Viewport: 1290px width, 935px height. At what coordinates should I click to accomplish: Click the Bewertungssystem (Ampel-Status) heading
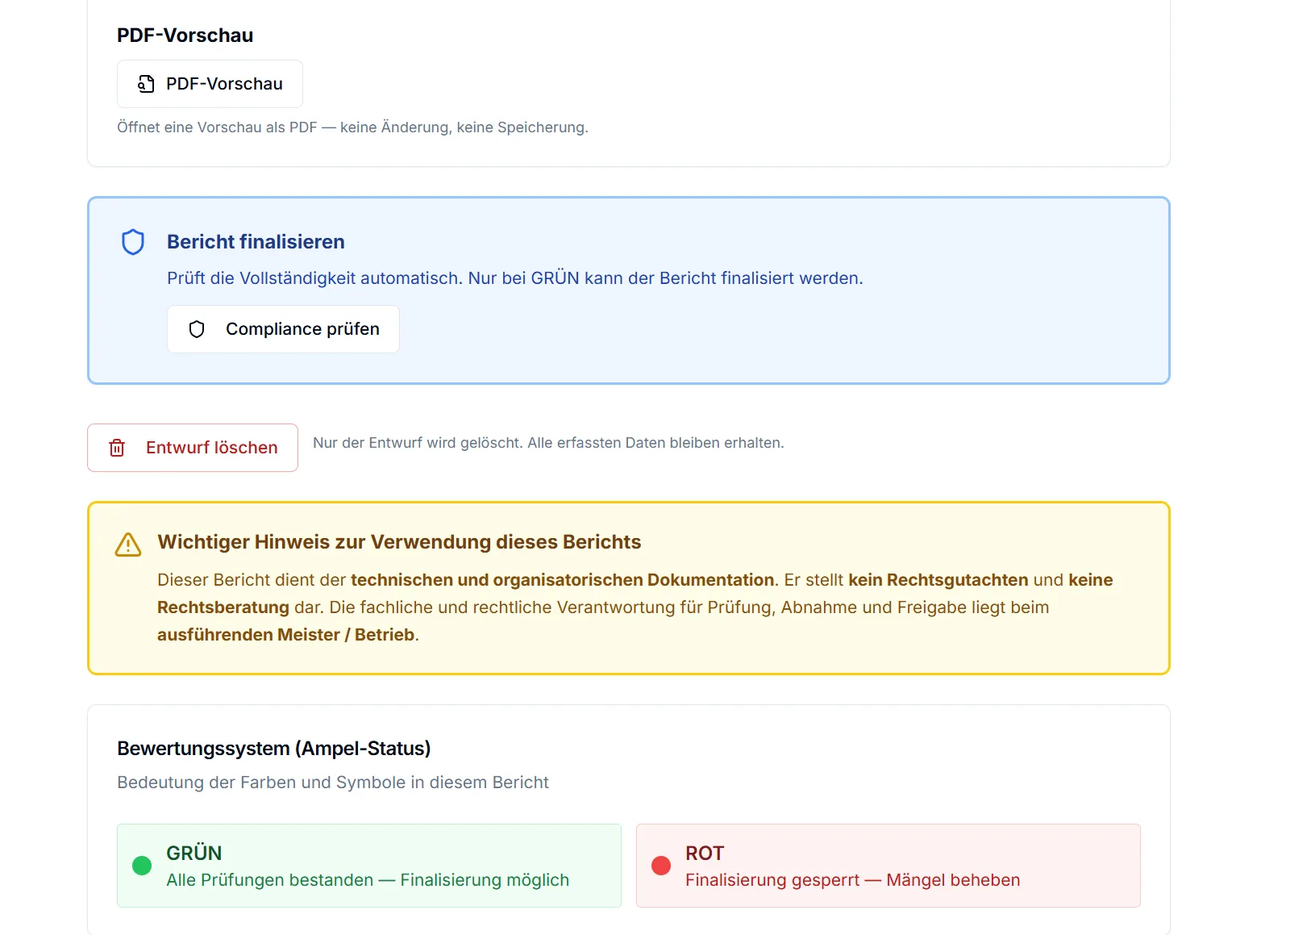point(274,749)
